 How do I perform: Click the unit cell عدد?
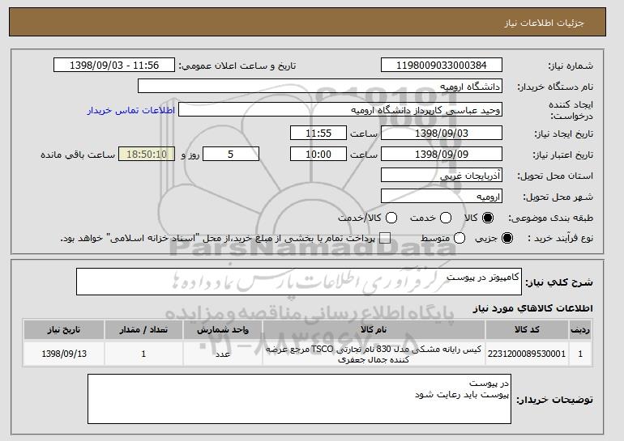pos(223,354)
